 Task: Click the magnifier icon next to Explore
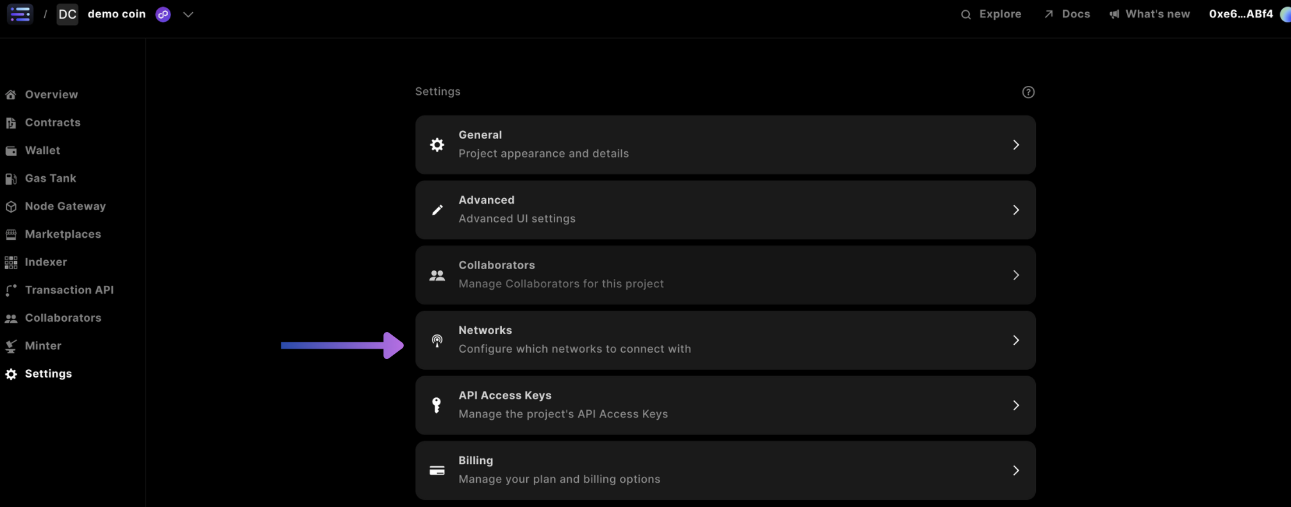tap(965, 13)
